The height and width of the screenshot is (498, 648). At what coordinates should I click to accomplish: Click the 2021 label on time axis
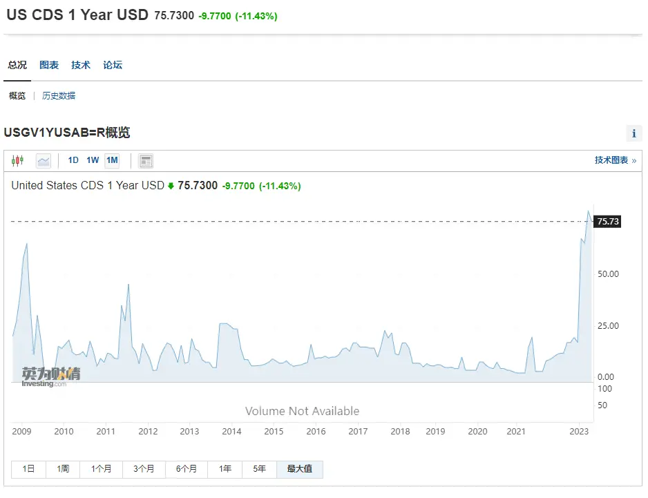point(516,432)
